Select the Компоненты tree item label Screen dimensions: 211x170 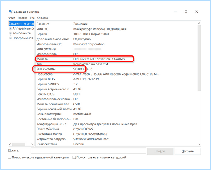(x=22, y=33)
